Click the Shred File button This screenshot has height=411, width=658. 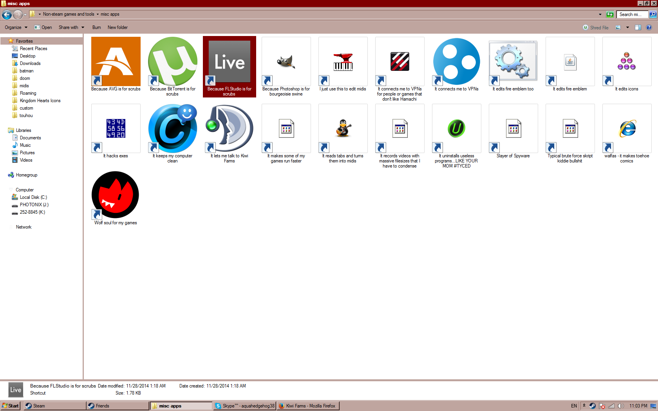(596, 27)
